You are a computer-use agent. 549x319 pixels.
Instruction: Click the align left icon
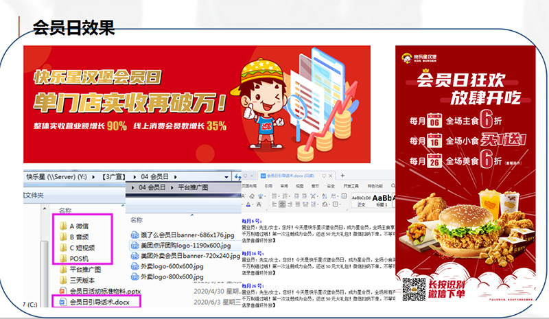click(274, 204)
